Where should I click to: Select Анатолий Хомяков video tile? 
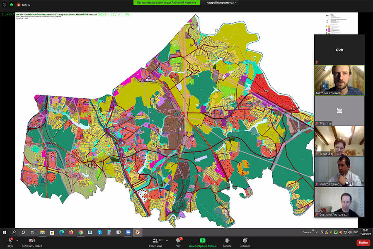[x=339, y=80]
